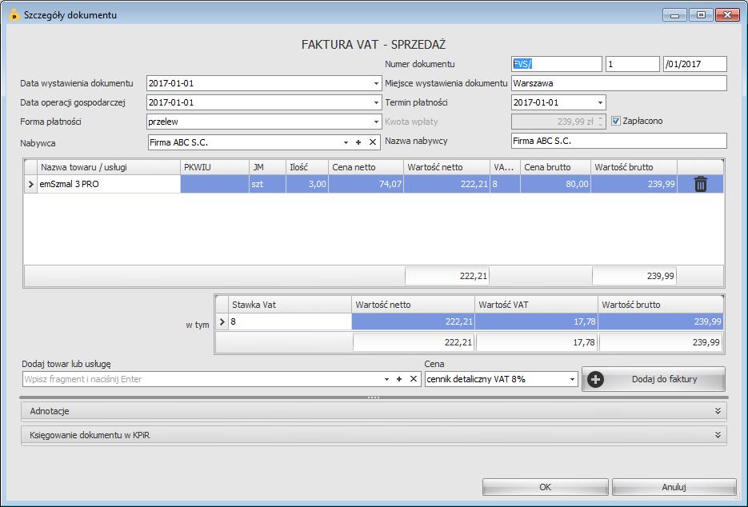This screenshot has width=748, height=507.
Task: Click the unit cell szt
Action: (x=268, y=184)
